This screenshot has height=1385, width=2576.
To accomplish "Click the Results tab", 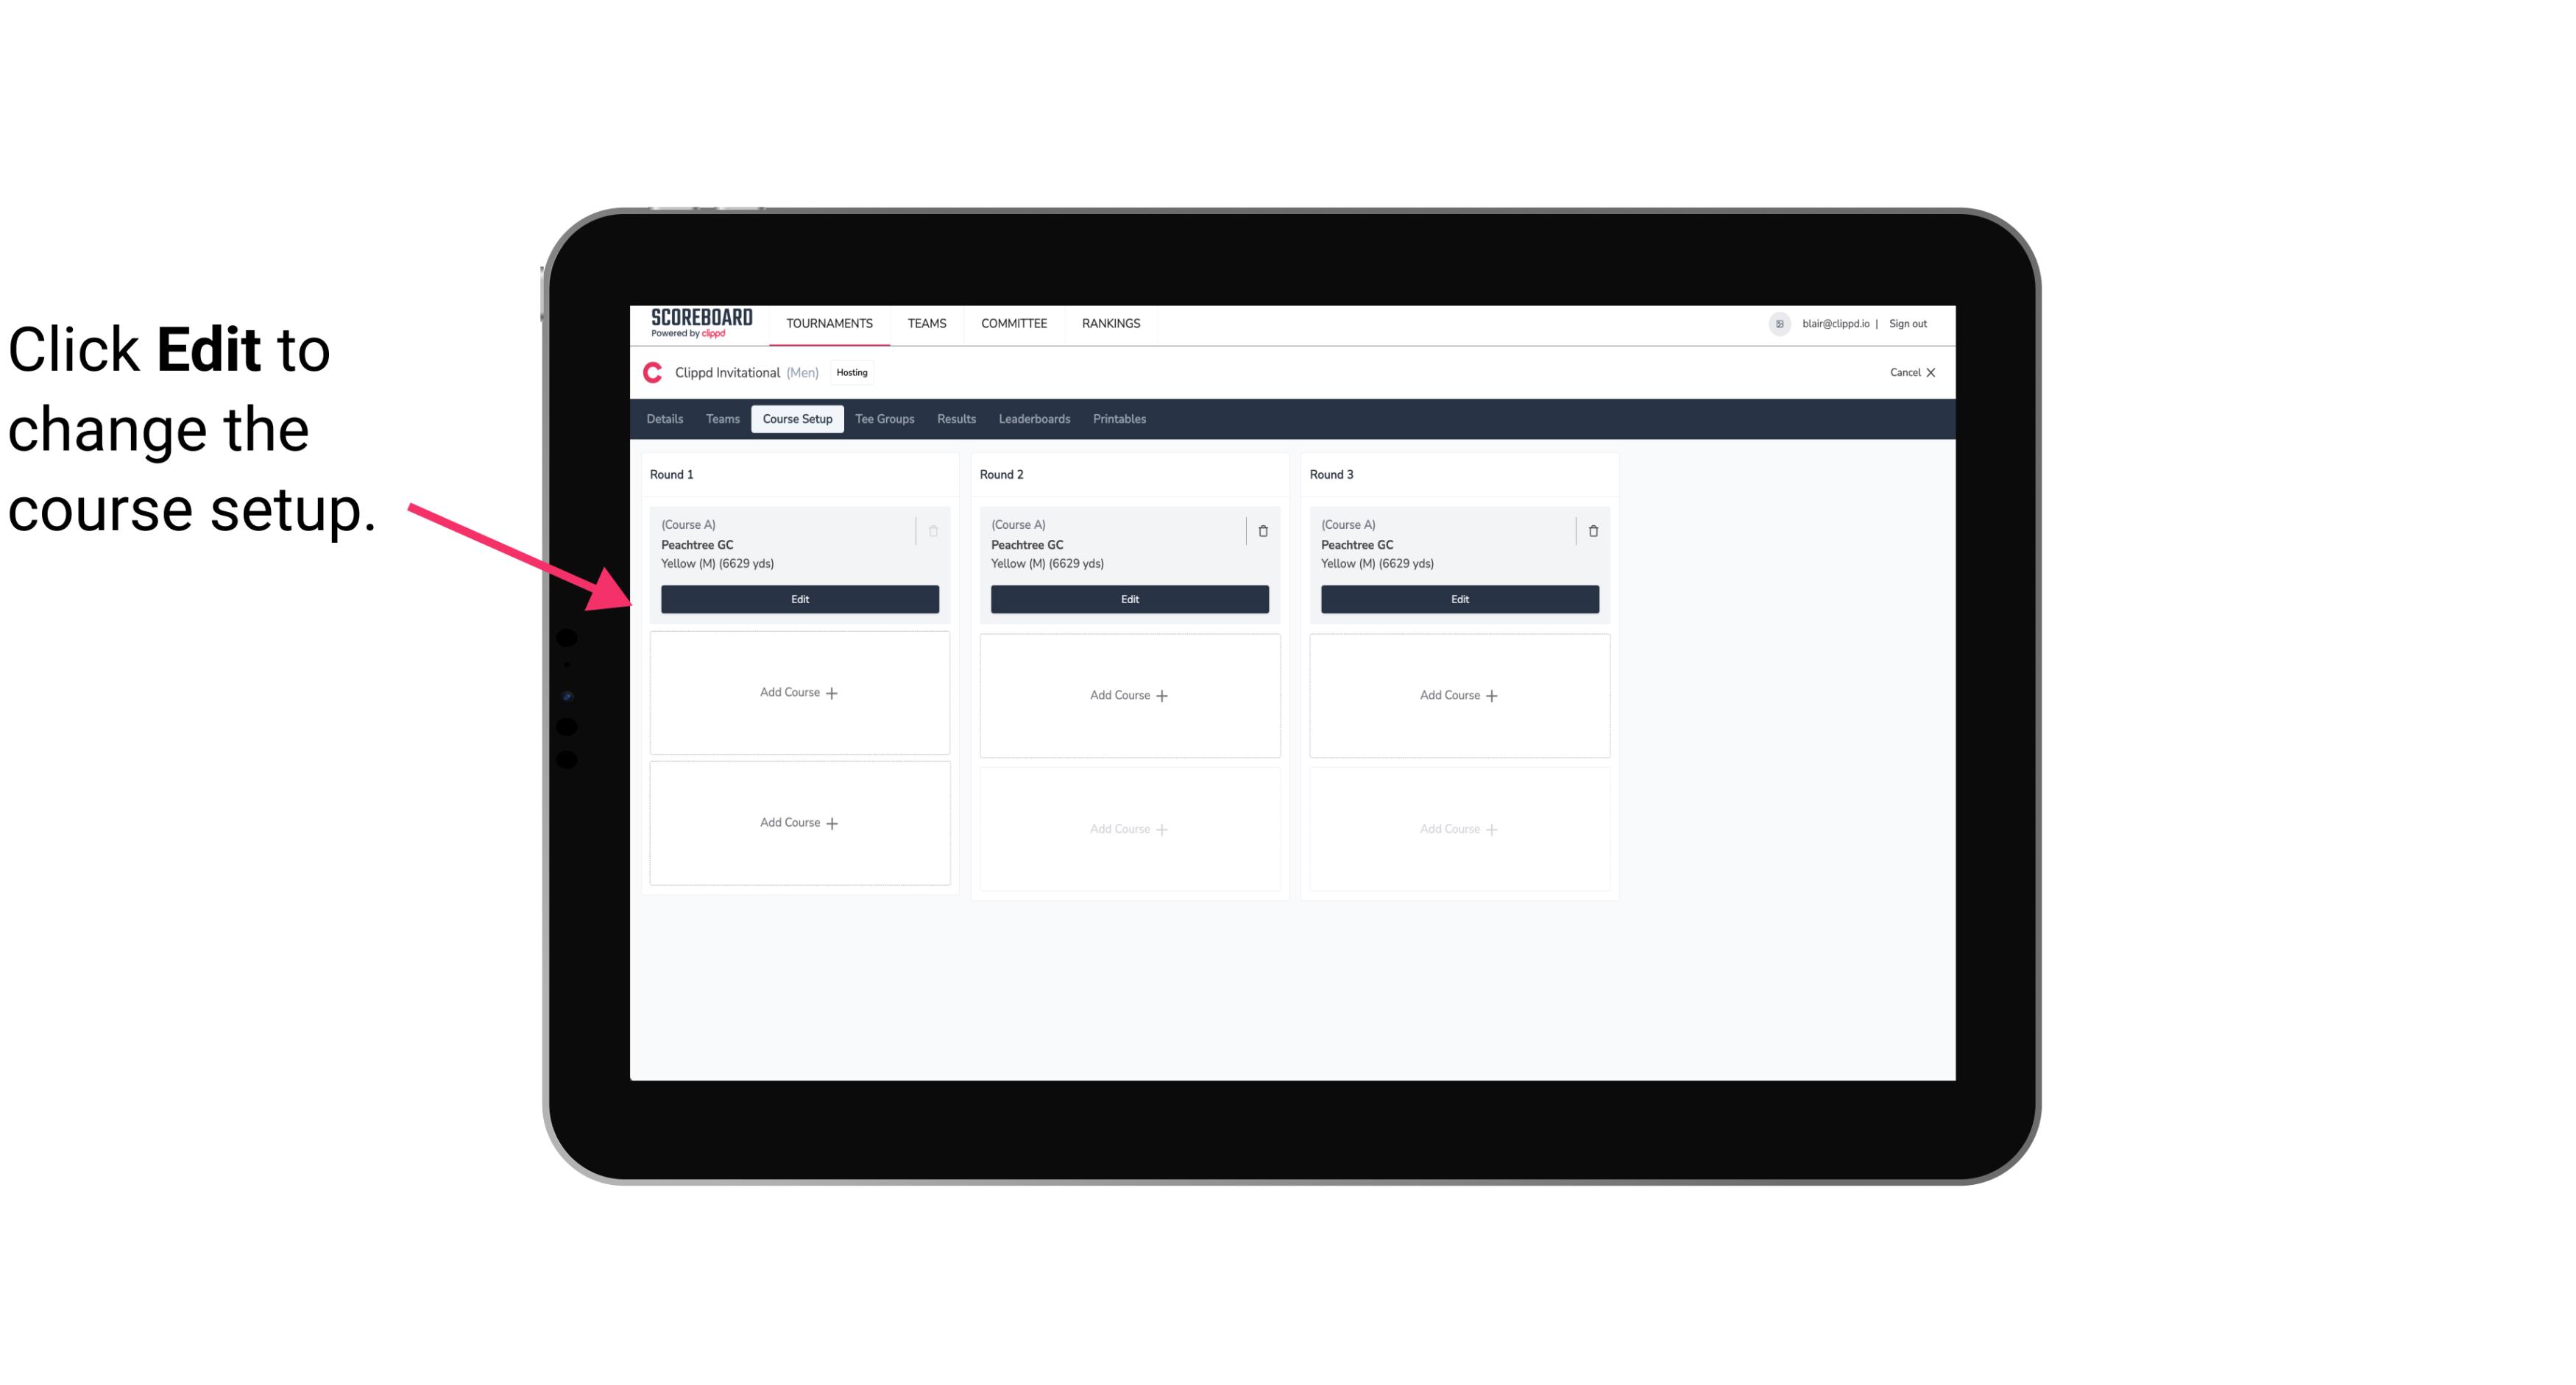I will click(x=957, y=419).
